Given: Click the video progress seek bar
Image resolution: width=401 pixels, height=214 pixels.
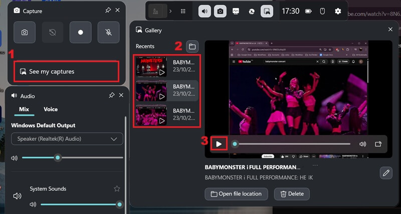Looking at the screenshot, I should point(291,144).
